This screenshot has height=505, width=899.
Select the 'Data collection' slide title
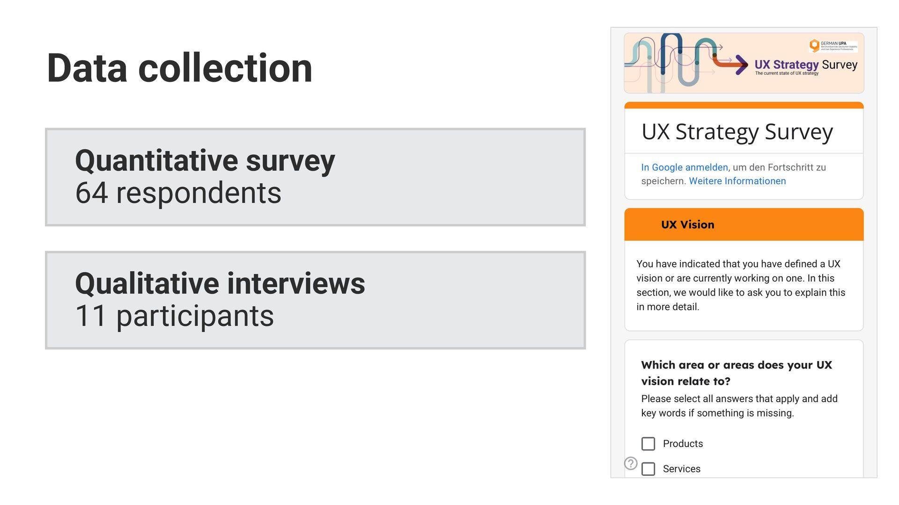pos(179,68)
